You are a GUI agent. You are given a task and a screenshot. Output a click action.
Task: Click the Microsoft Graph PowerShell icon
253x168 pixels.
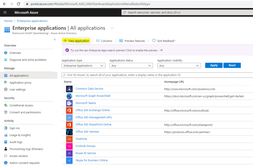[69, 96]
